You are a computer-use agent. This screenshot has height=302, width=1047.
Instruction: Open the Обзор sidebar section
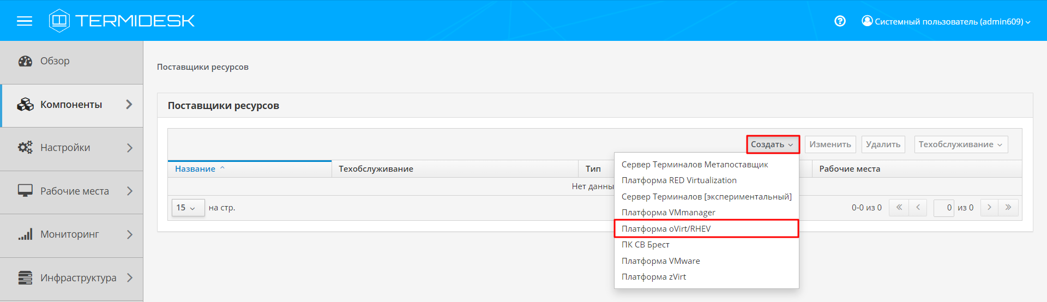(71, 62)
